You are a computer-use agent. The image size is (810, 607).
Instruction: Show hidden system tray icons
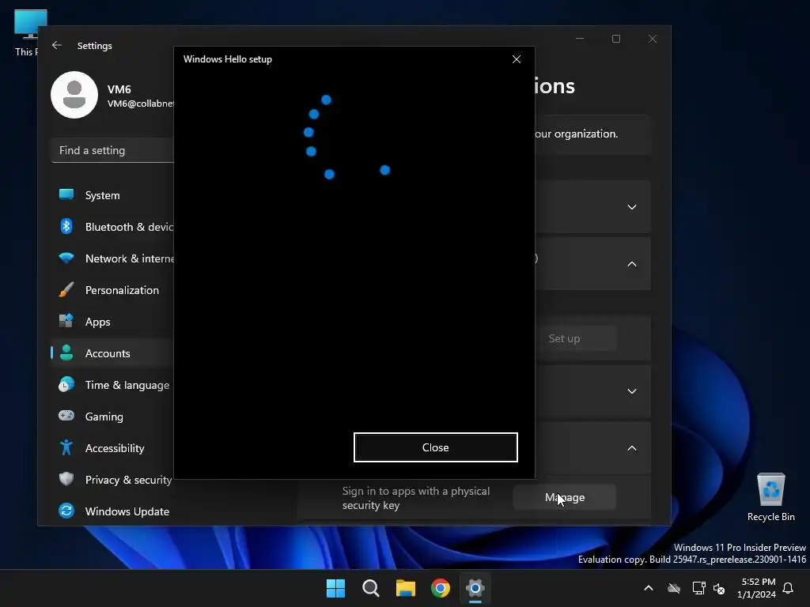(x=649, y=588)
